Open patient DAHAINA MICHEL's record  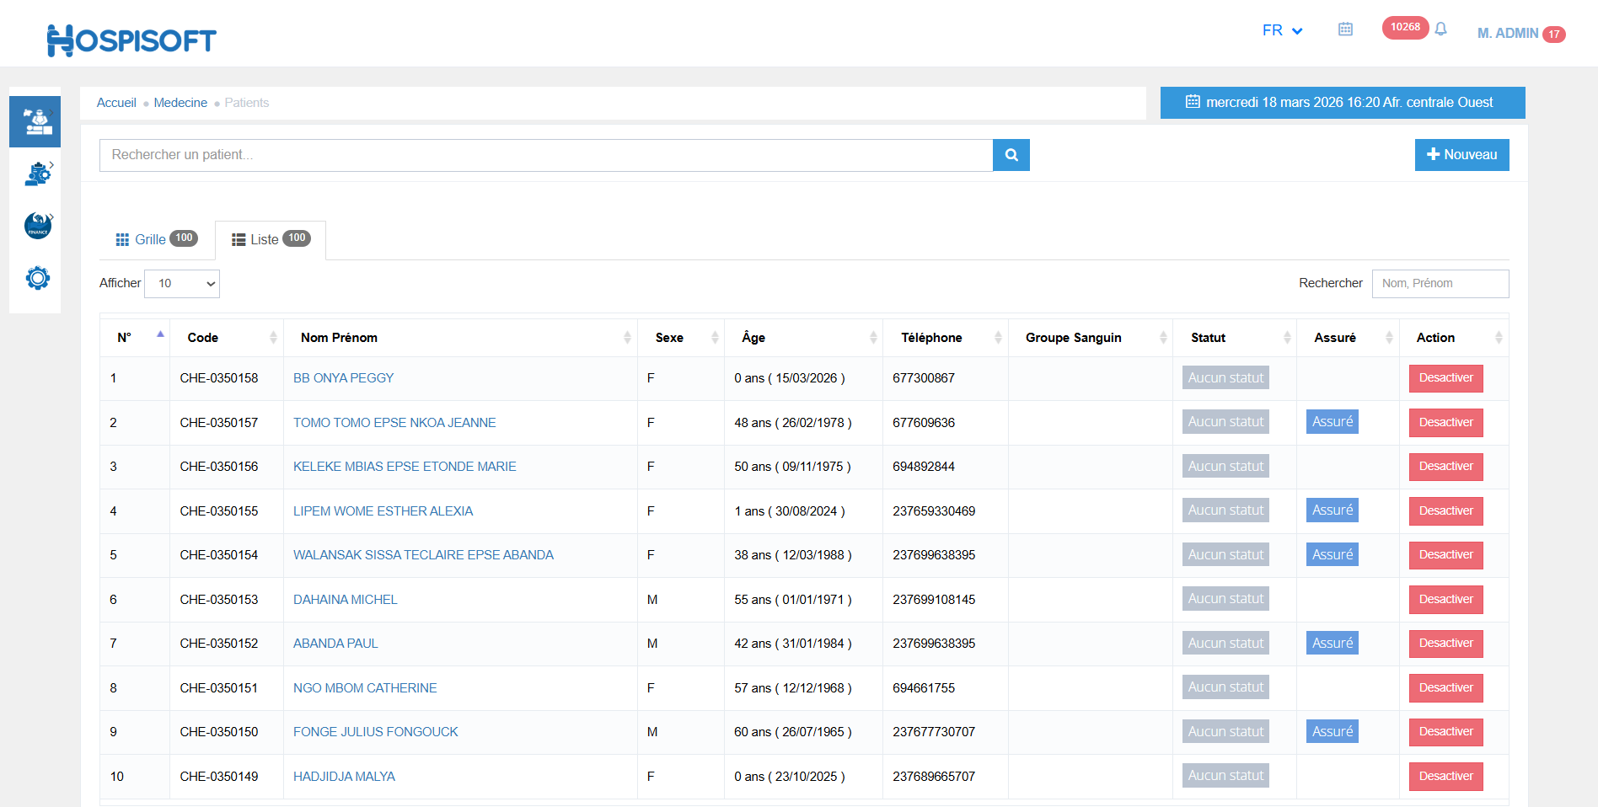pyautogui.click(x=345, y=600)
